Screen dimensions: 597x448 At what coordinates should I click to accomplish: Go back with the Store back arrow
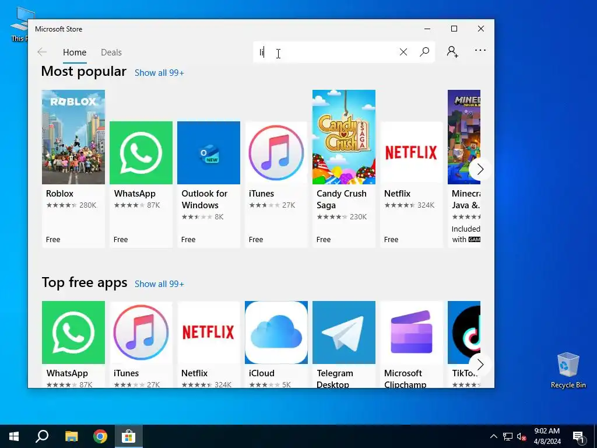(42, 52)
